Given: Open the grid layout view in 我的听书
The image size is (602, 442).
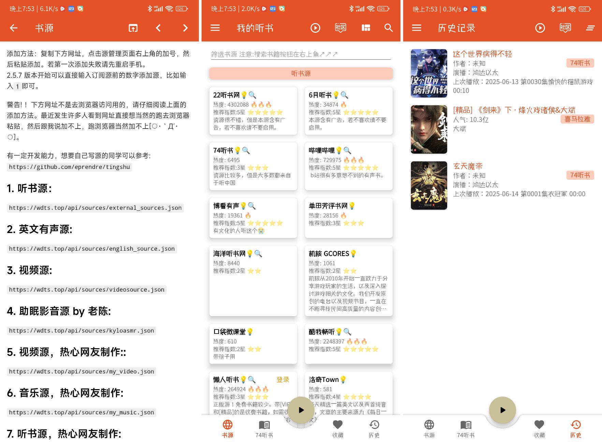Looking at the screenshot, I should [x=366, y=28].
